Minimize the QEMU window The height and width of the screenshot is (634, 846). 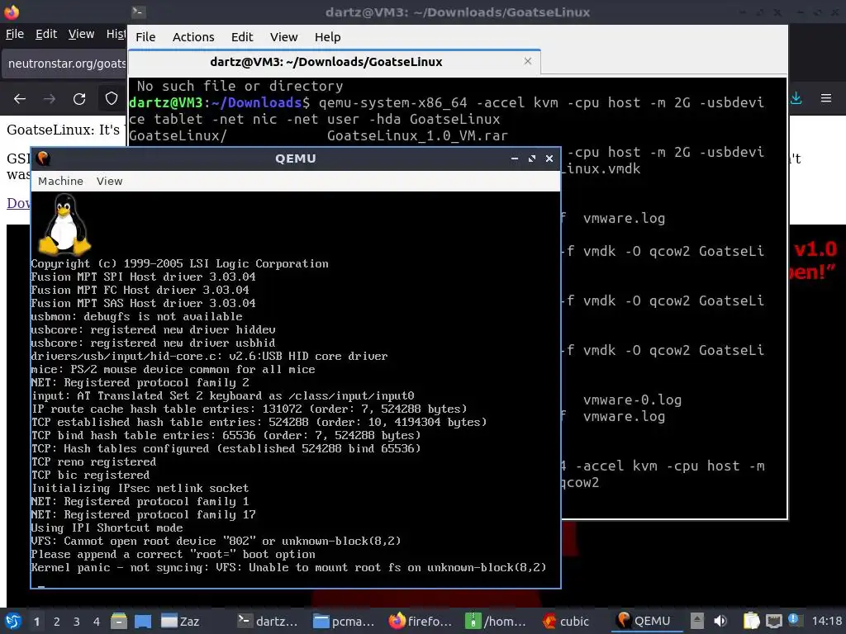(515, 158)
